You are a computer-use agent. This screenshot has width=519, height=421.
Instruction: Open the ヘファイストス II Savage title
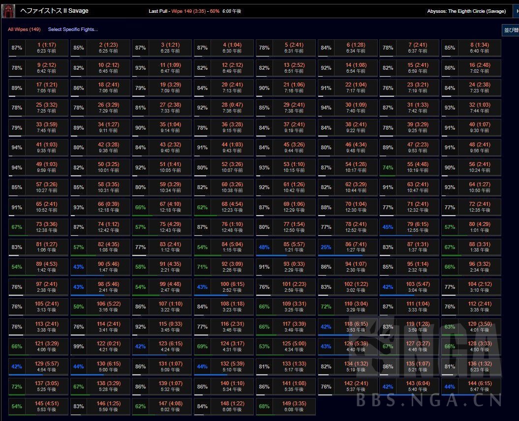coord(54,11)
